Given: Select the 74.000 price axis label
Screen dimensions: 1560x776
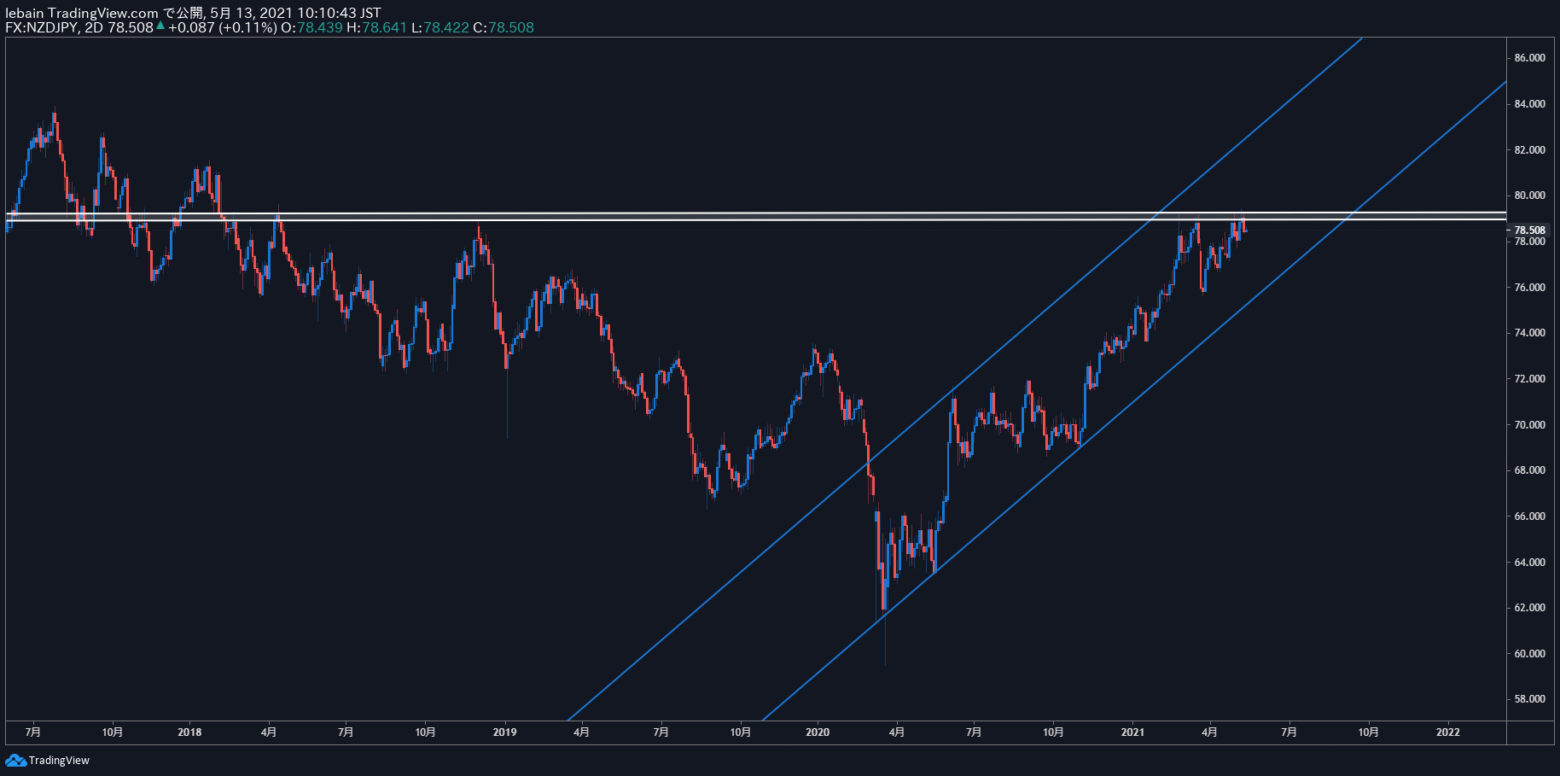Looking at the screenshot, I should pos(1529,333).
